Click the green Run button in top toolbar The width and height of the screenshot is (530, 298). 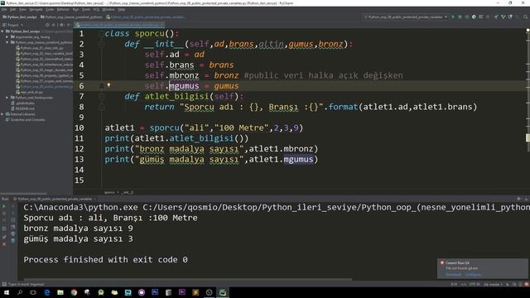453,17
